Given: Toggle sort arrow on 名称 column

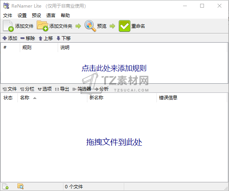Looking at the screenshot, I should pyautogui.click(x=35, y=98).
